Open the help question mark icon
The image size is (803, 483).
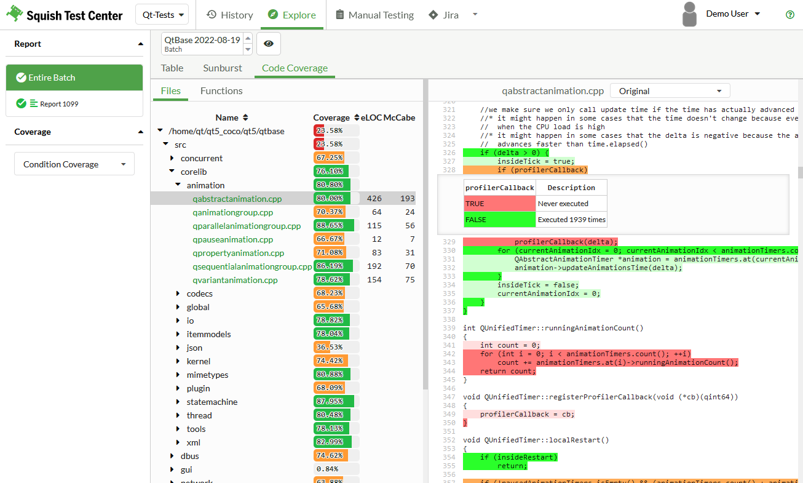coord(790,15)
